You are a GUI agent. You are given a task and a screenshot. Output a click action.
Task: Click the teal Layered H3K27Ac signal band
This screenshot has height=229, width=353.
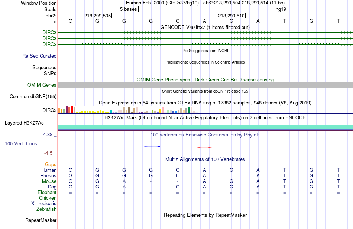205,127
